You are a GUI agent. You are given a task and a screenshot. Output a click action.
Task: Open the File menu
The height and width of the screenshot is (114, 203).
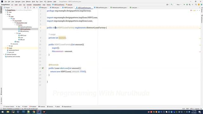point(6,2)
